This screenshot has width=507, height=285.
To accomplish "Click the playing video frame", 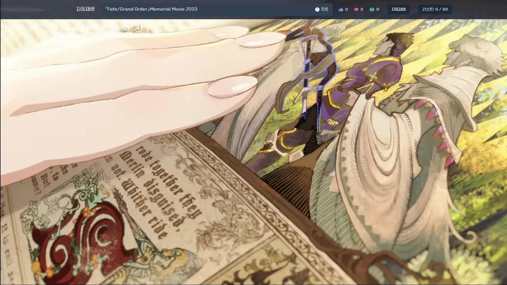I will [253, 152].
